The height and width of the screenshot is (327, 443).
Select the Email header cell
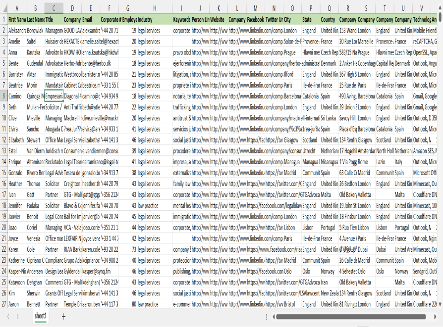click(91, 19)
